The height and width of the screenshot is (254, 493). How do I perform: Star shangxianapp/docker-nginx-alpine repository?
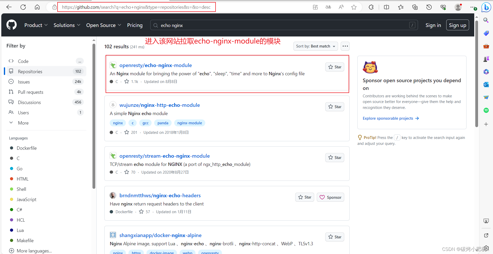tap(335, 237)
